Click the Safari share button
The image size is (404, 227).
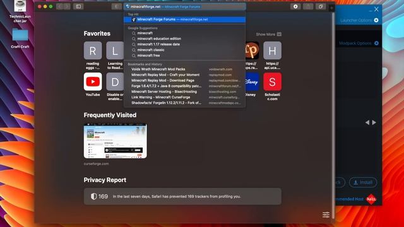tap(308, 6)
